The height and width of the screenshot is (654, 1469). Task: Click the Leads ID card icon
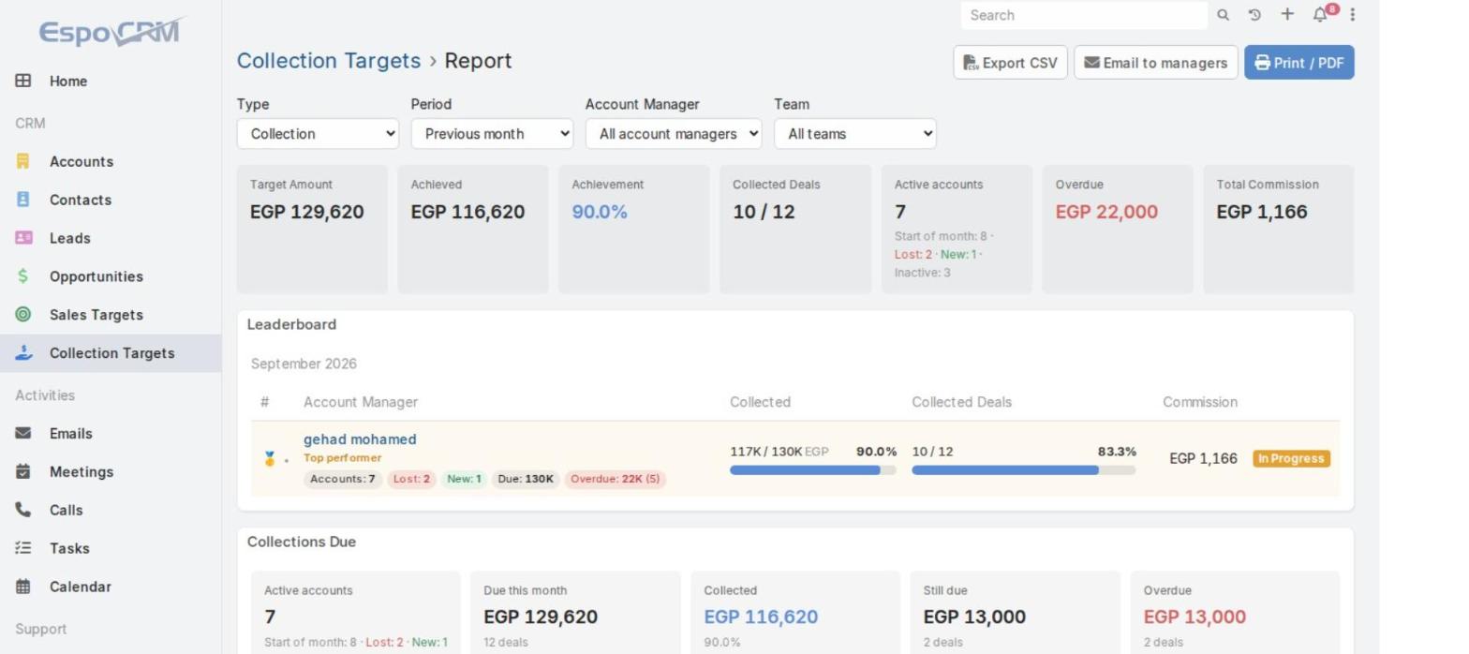coord(23,238)
